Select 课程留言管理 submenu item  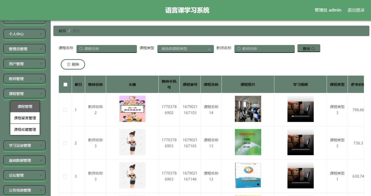25,118
